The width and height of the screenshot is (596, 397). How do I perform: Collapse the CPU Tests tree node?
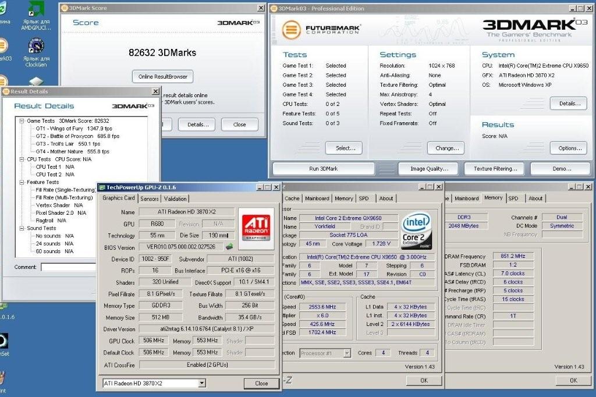tap(22, 159)
